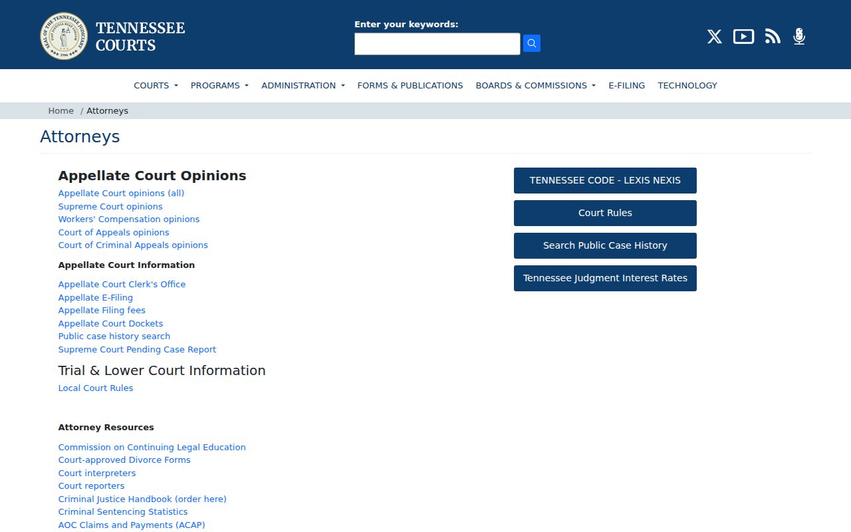View Appellate Filing fees link
The image size is (851, 532).
(102, 311)
